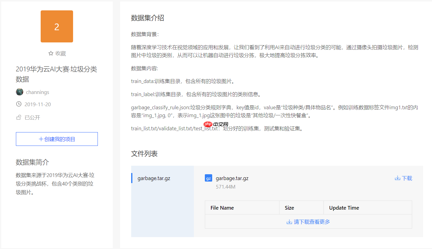Click the 收藏 label text

tap(61, 53)
